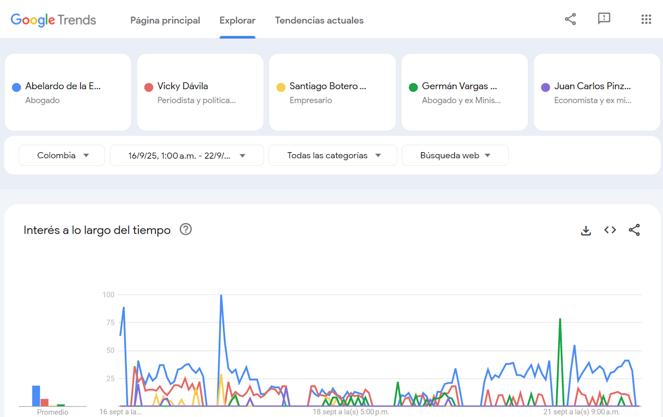
Task: Switch to the Tendencias actuales tab
Action: (x=319, y=20)
